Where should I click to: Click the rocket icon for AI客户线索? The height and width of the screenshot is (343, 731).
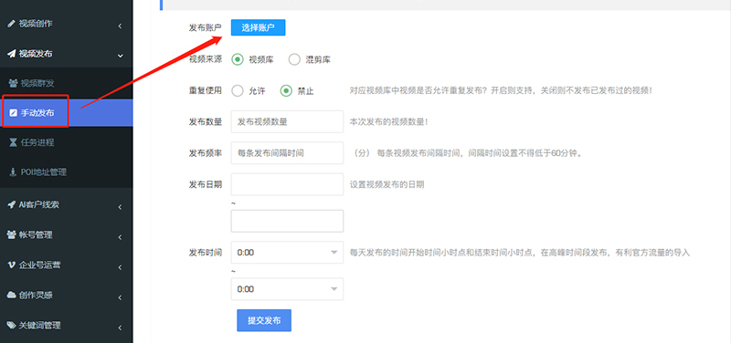[x=11, y=204]
